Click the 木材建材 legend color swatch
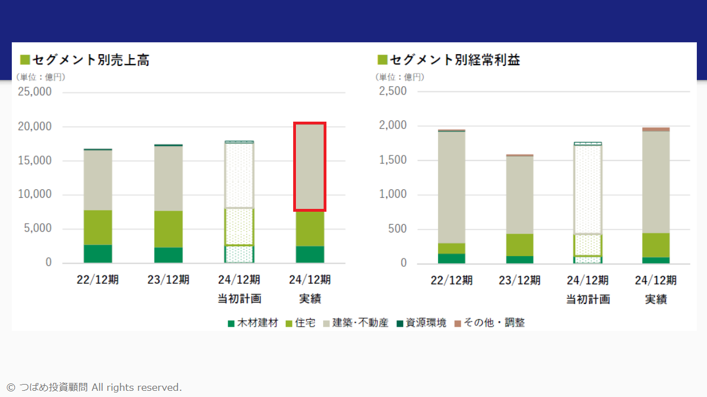 point(231,324)
